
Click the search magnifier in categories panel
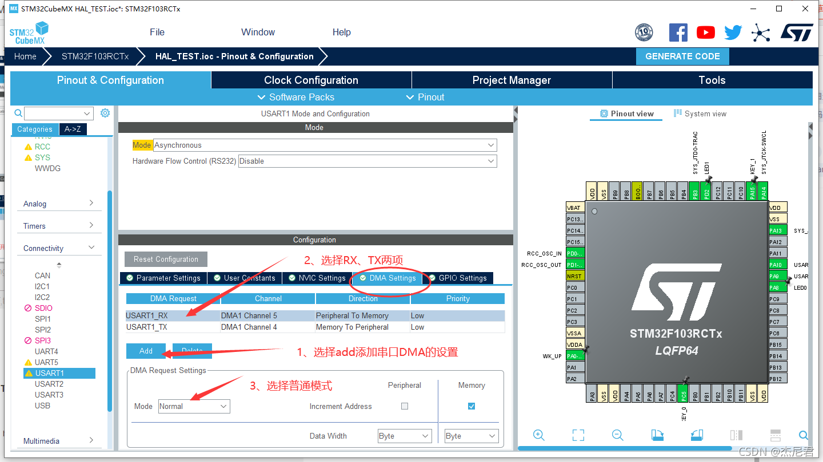click(x=18, y=114)
